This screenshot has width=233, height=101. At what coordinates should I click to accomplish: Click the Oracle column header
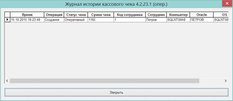(202, 15)
